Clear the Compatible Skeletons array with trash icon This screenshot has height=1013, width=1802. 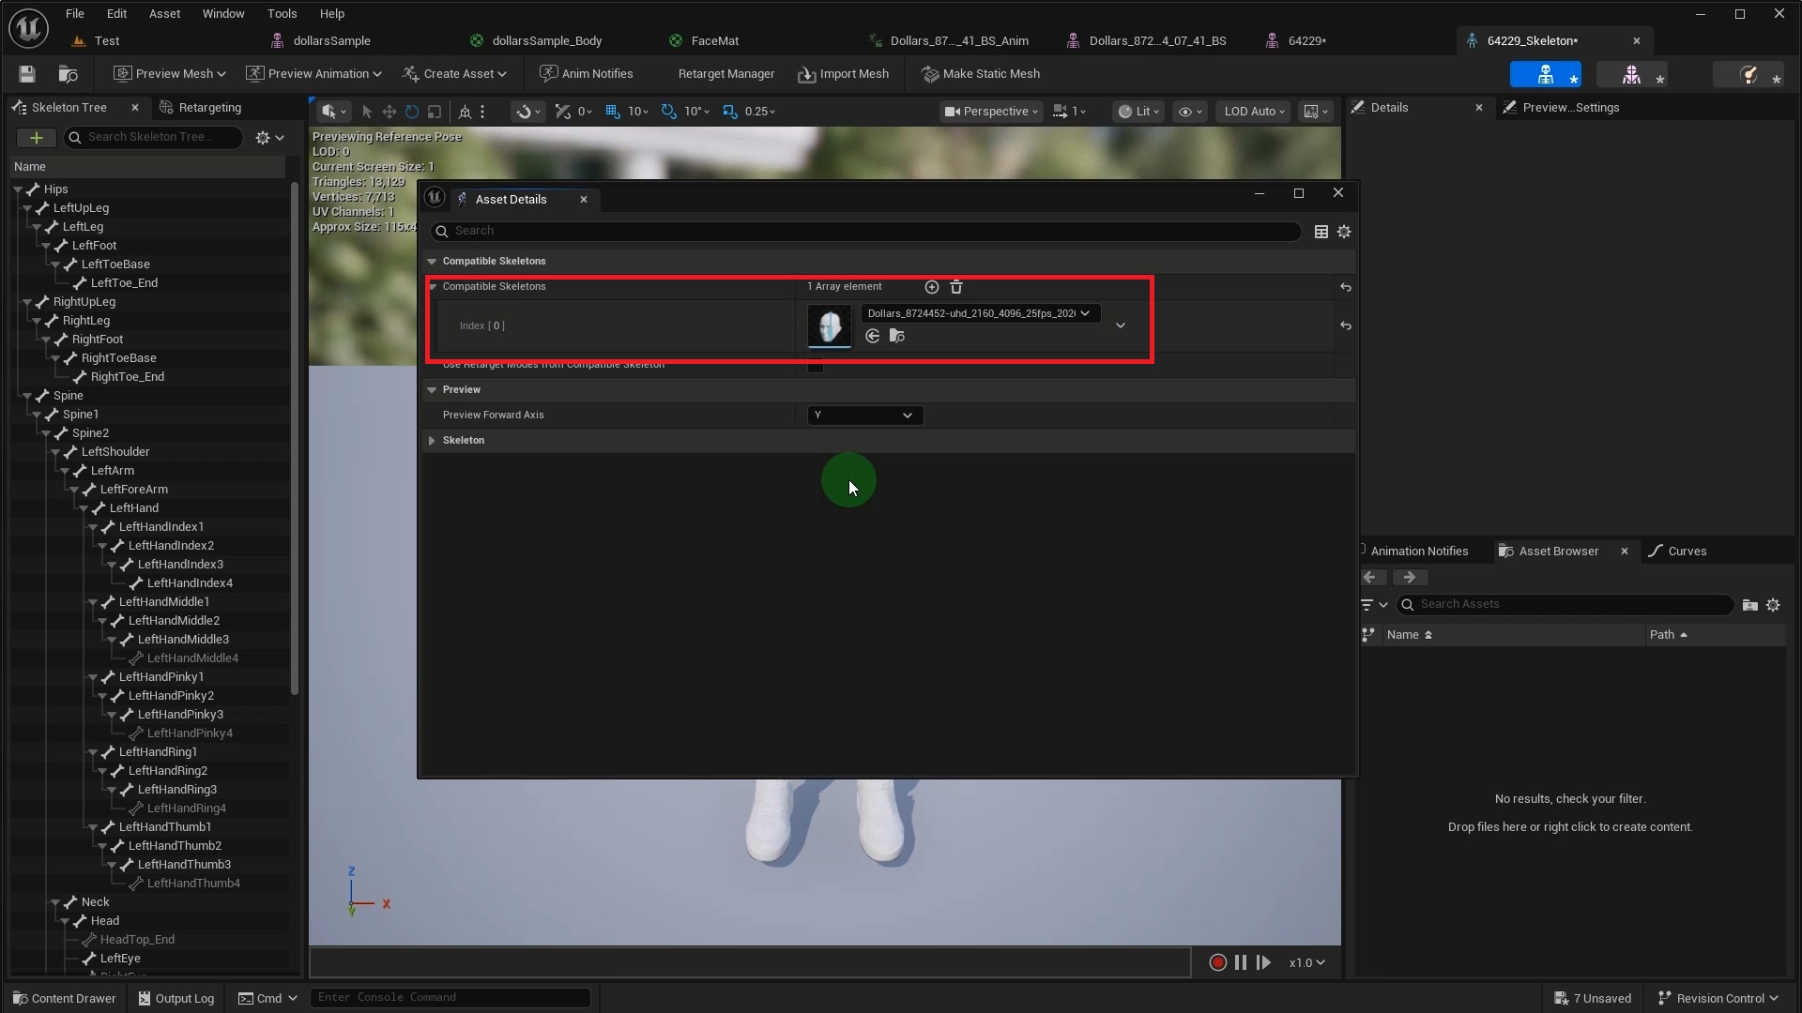(955, 287)
